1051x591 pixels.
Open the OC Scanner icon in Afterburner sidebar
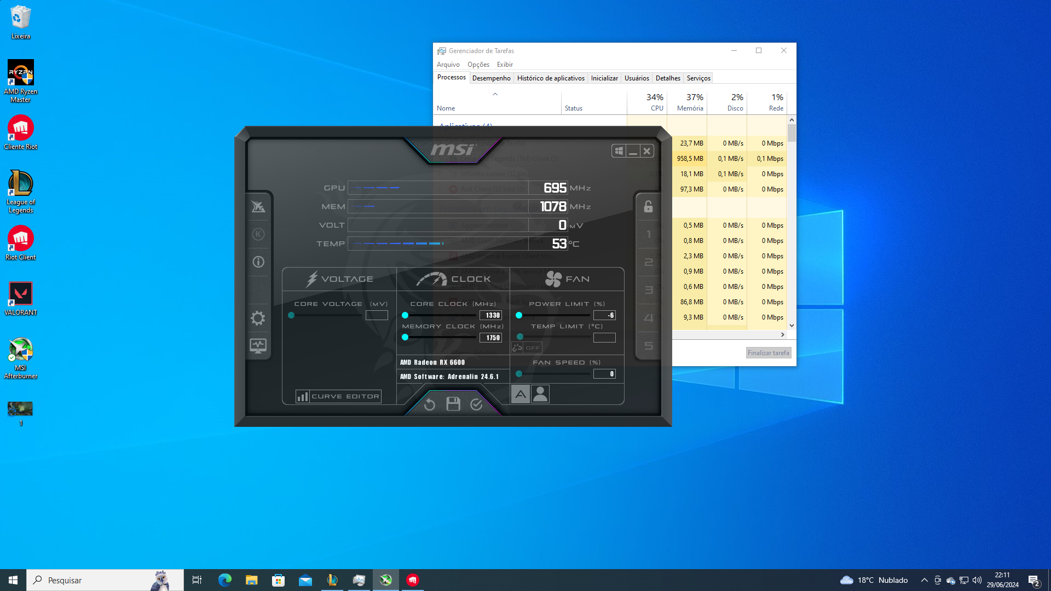[x=258, y=207]
